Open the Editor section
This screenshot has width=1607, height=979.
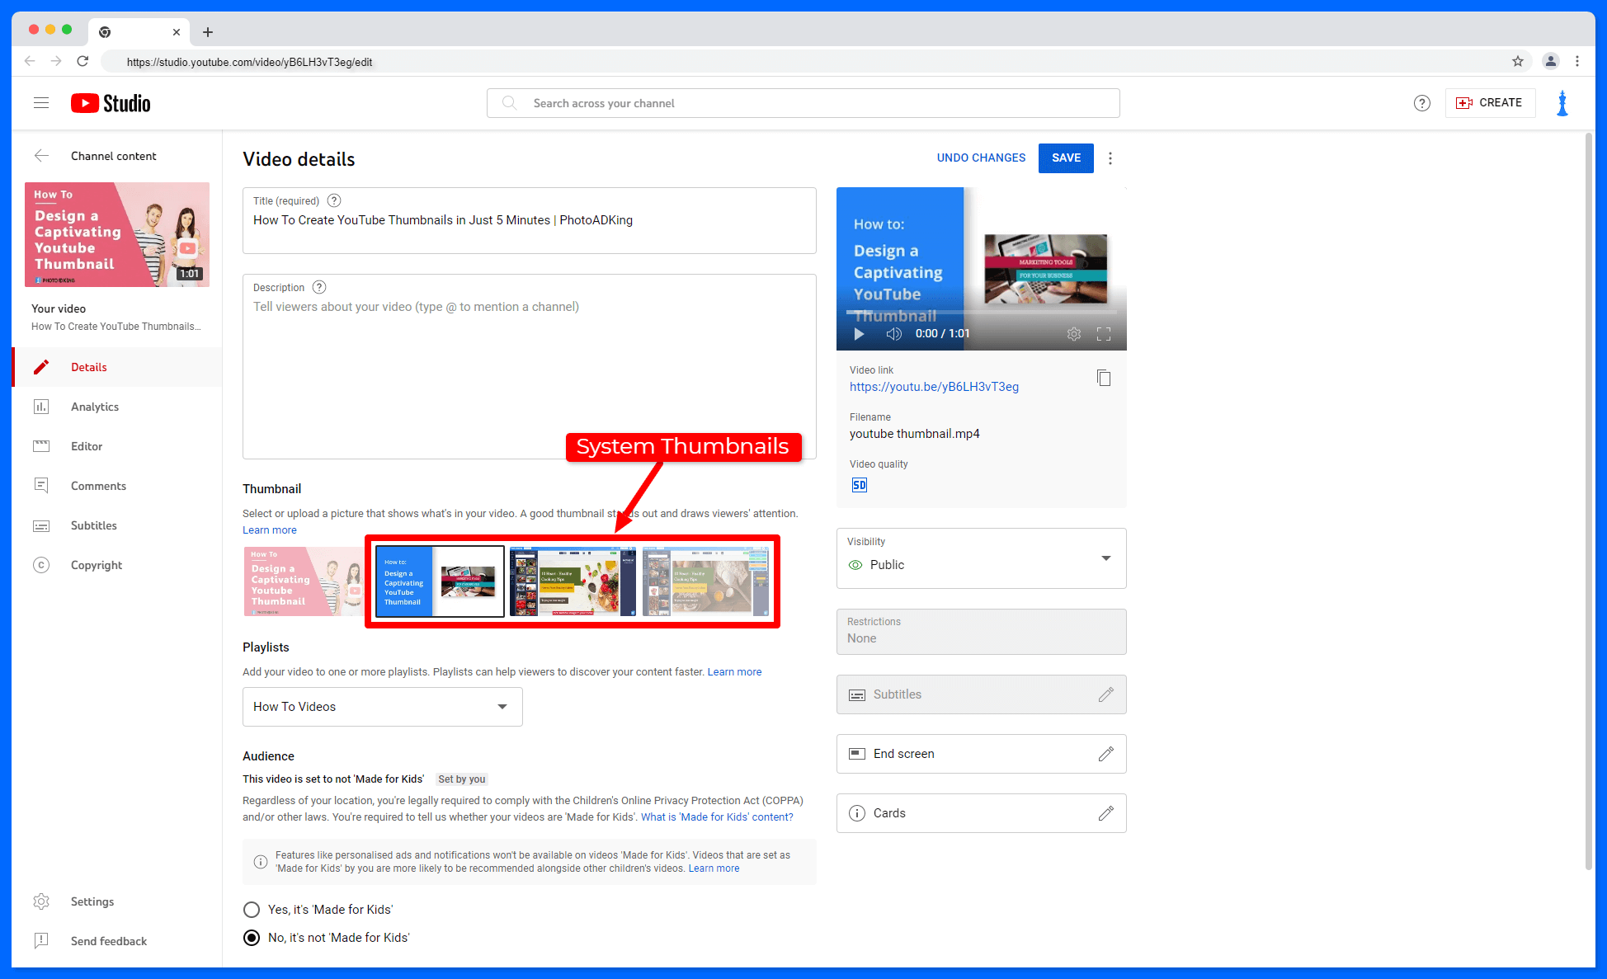87,445
